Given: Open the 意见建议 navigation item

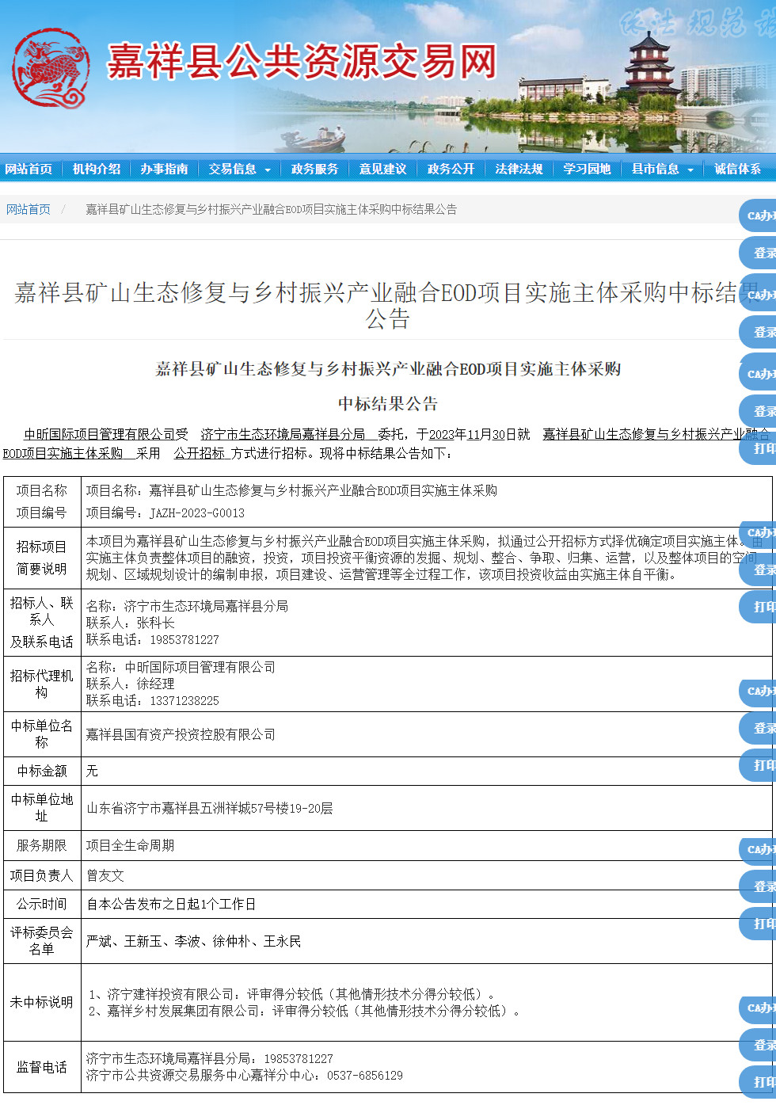Looking at the screenshot, I should click(382, 169).
